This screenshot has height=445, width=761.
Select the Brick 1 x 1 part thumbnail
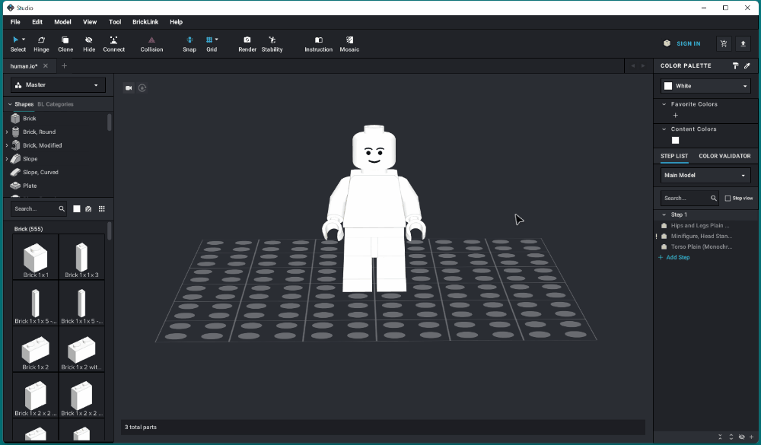pos(36,256)
